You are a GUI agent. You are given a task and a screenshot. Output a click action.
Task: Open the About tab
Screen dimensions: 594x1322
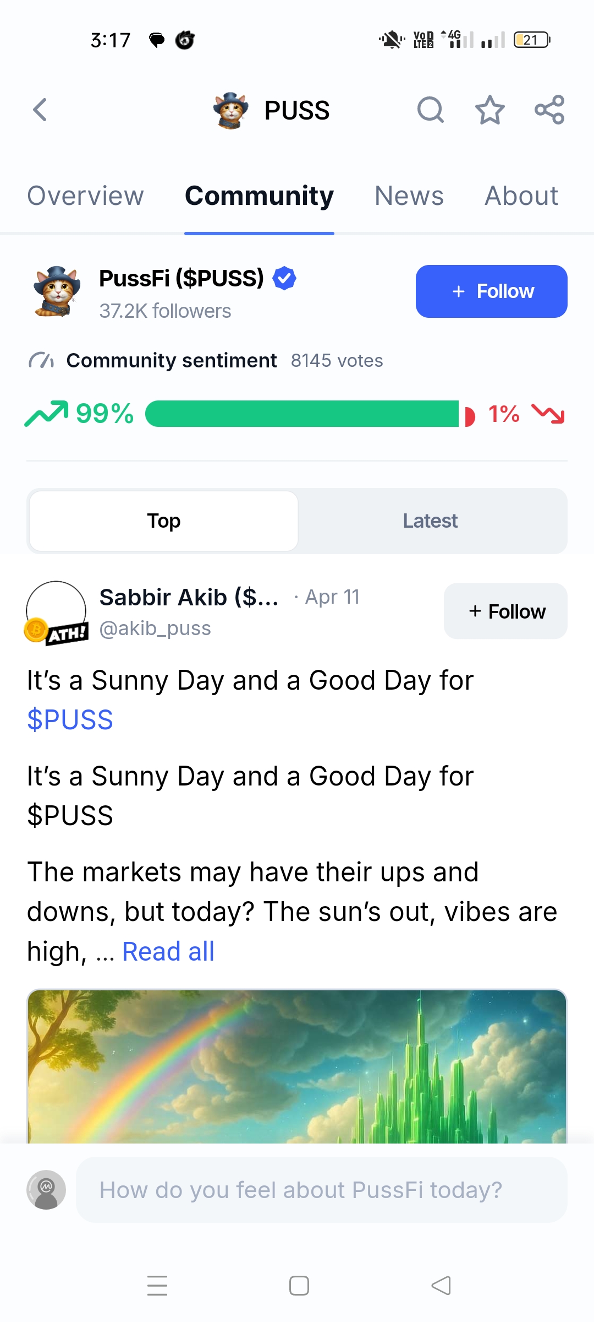tap(521, 196)
